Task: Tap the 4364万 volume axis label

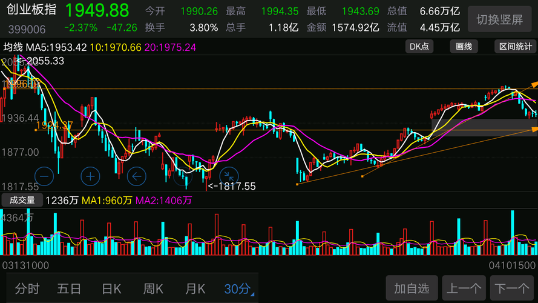Action: 17,218
